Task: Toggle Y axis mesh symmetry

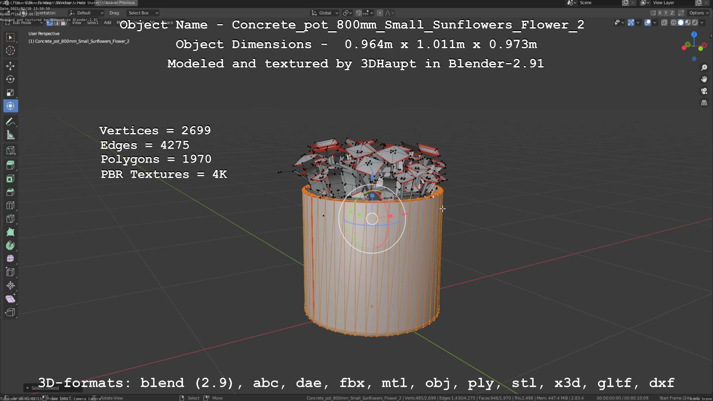Action: [x=666, y=13]
